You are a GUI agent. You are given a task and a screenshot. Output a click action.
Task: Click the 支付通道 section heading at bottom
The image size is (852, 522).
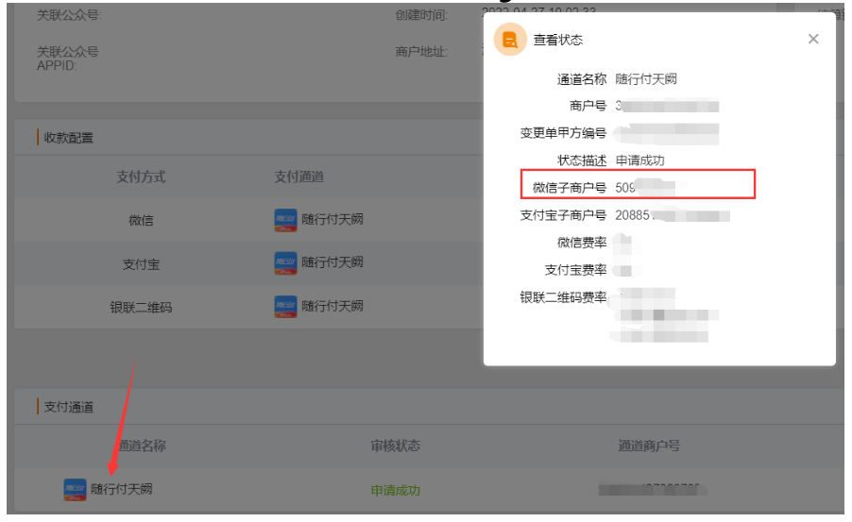(x=69, y=407)
